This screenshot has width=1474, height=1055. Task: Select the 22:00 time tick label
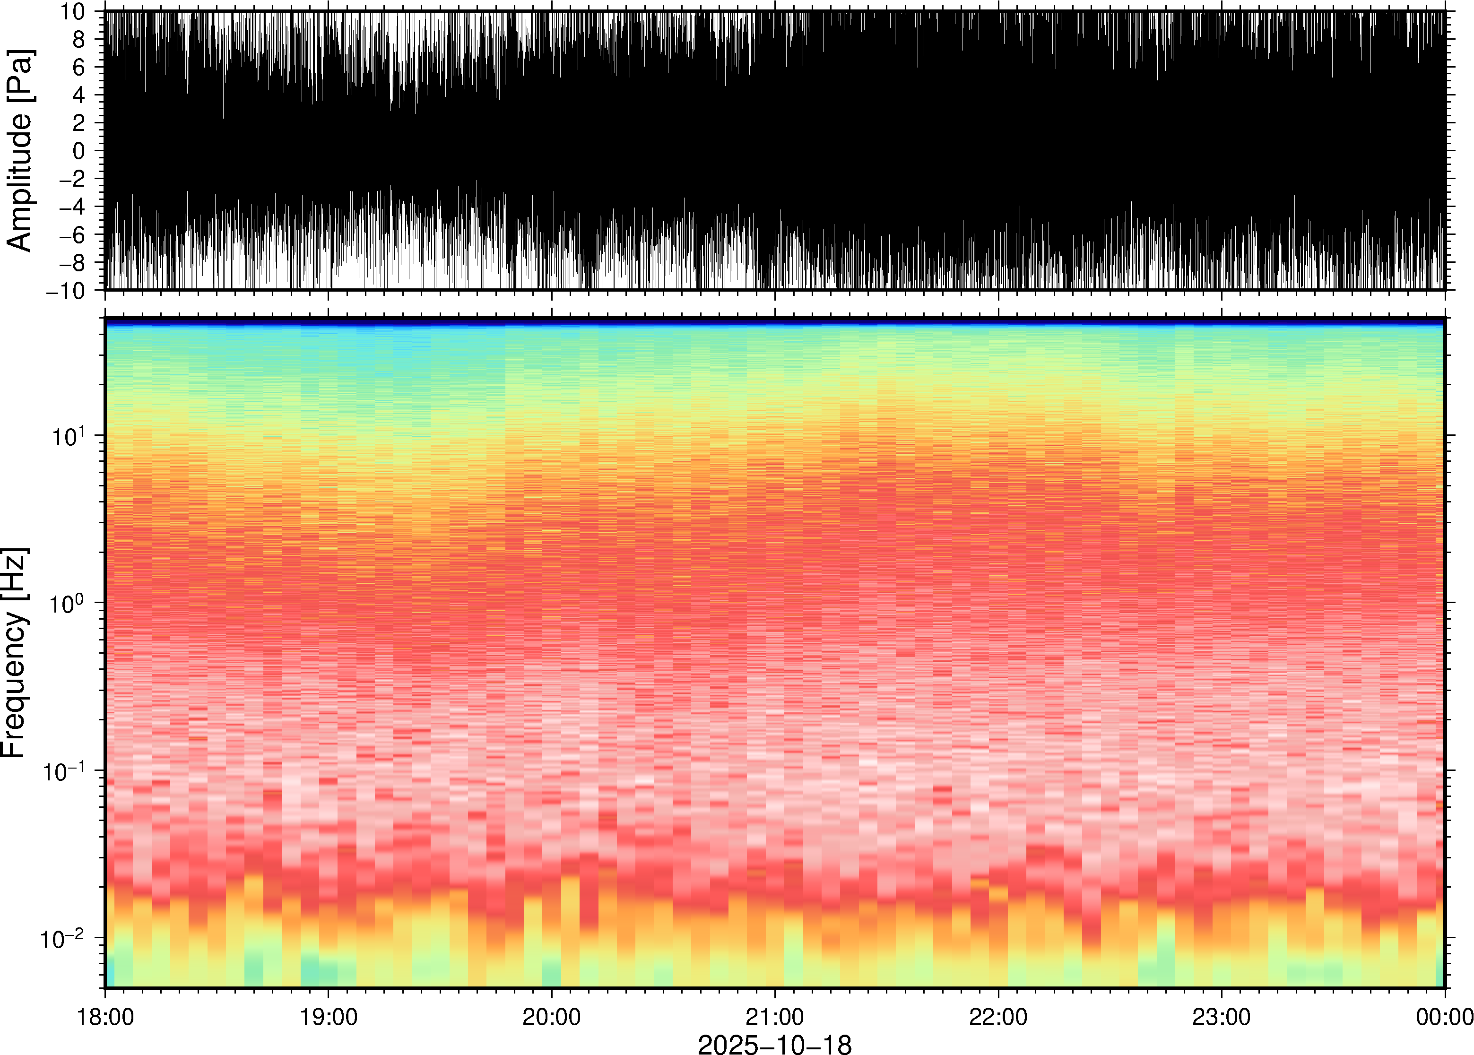(998, 1017)
